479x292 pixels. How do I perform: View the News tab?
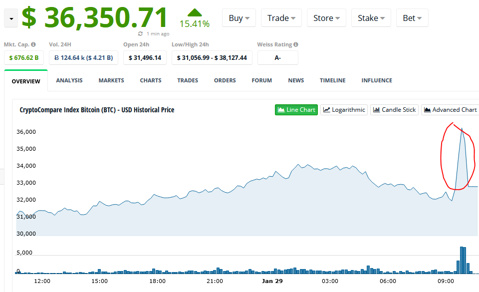pyautogui.click(x=296, y=80)
